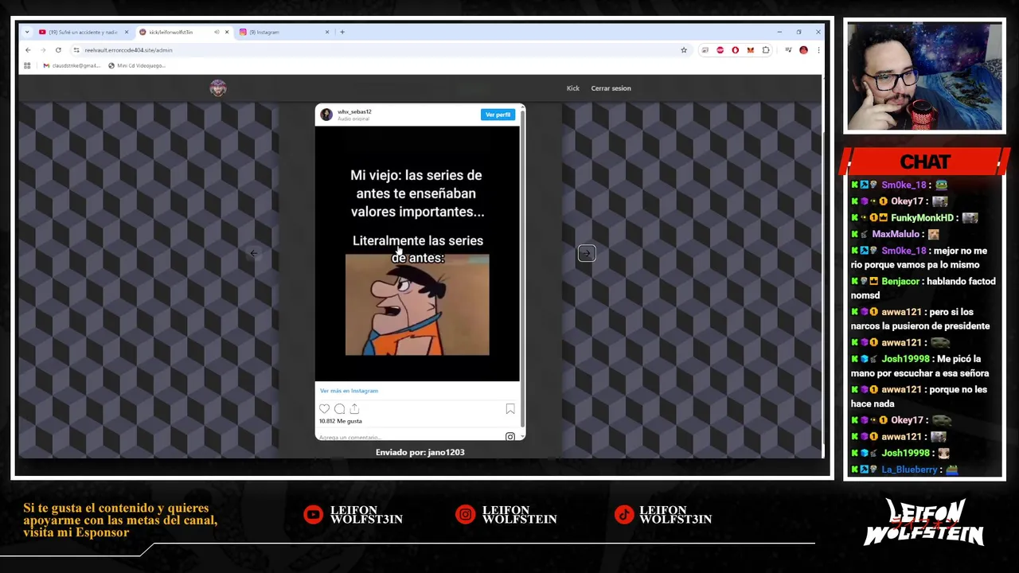This screenshot has height=573, width=1019.
Task: Like the Instagram reel with heart icon
Action: (324, 409)
